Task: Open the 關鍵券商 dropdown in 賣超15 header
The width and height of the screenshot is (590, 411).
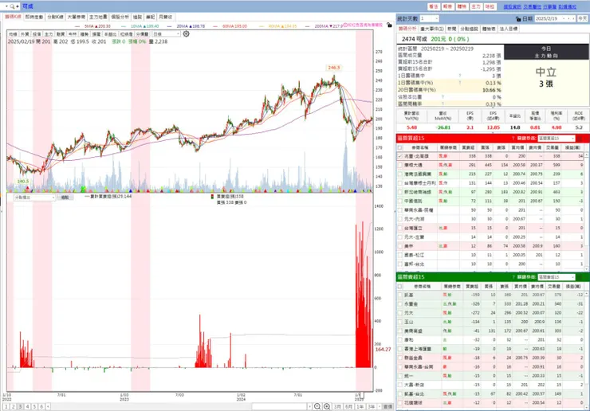Action: tap(557, 277)
